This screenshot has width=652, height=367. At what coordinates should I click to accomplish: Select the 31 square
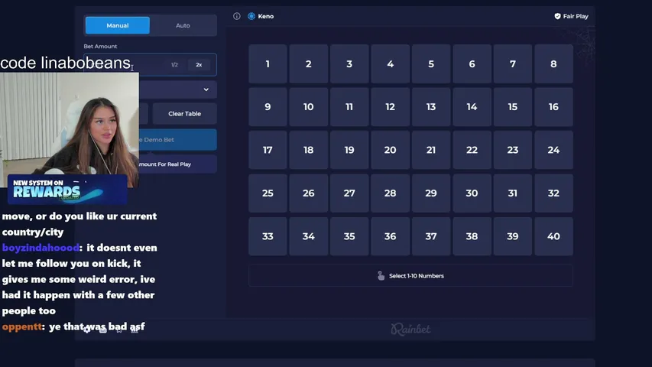(x=513, y=193)
